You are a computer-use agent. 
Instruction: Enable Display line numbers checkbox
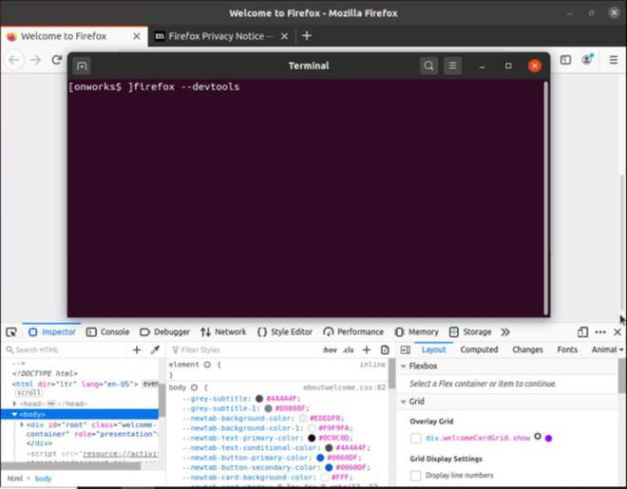(416, 476)
